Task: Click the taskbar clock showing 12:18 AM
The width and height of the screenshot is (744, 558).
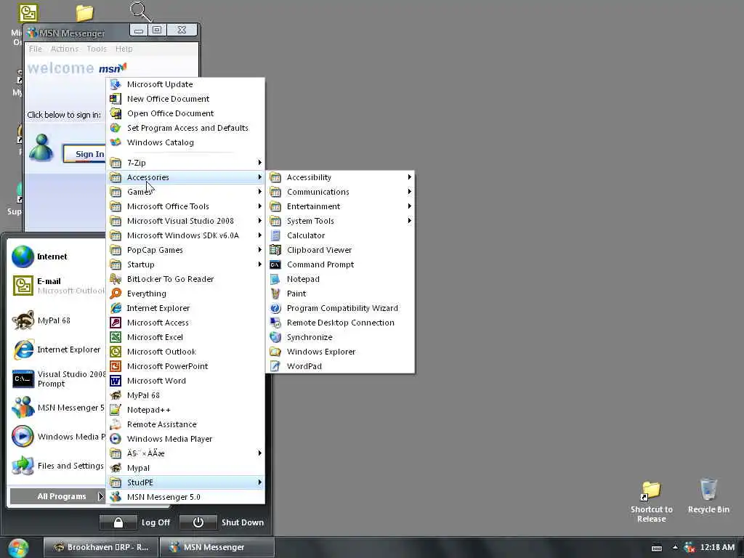Action: (x=717, y=548)
